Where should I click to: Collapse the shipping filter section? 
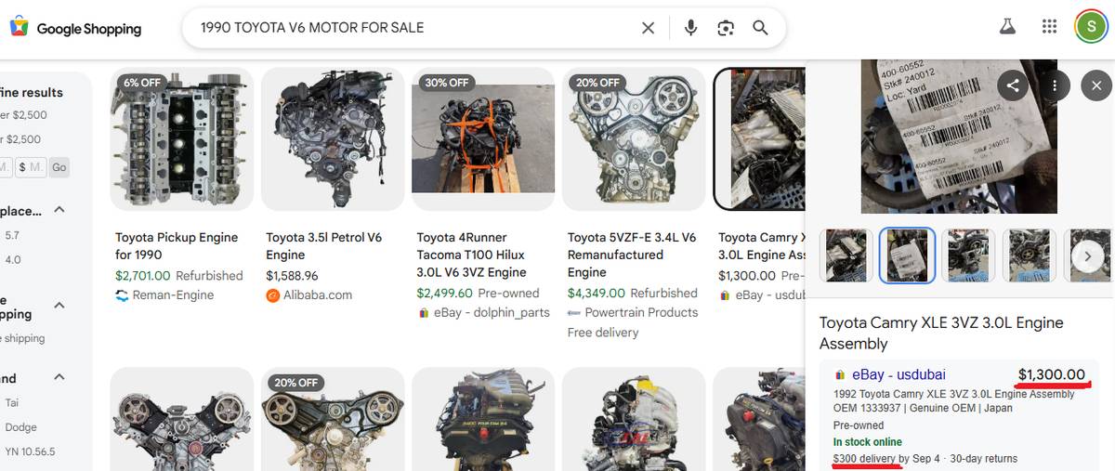point(59,306)
